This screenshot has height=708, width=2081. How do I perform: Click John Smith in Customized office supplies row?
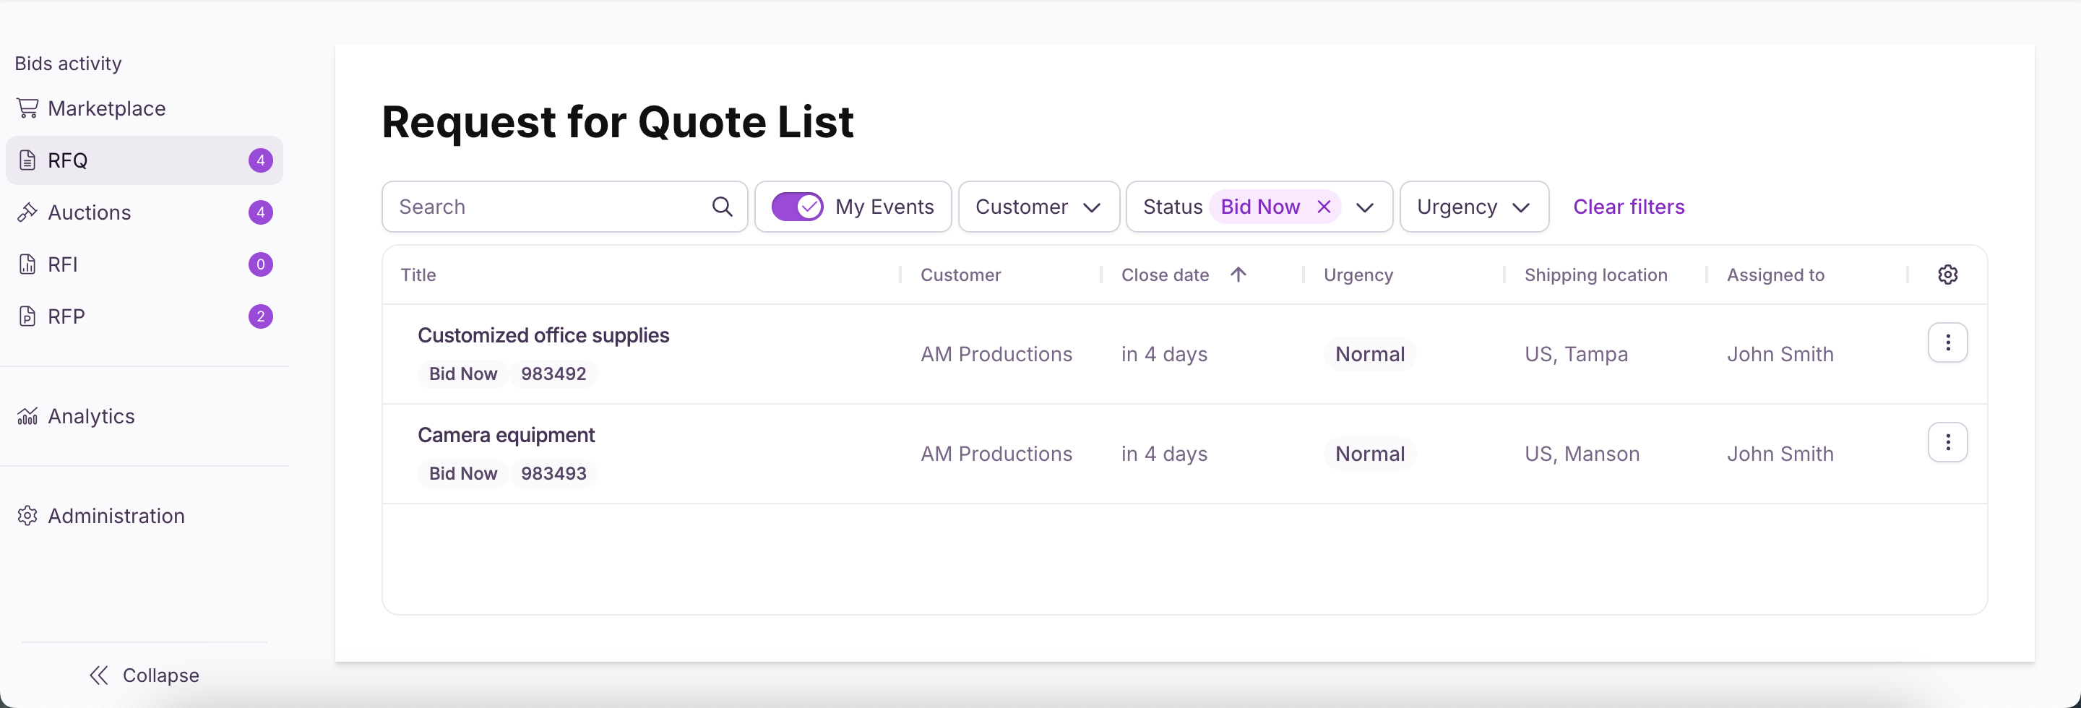1780,355
